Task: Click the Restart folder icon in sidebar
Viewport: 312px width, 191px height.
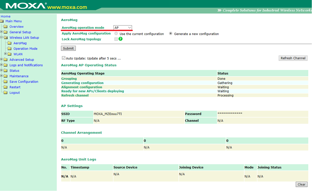Action: click(5, 87)
